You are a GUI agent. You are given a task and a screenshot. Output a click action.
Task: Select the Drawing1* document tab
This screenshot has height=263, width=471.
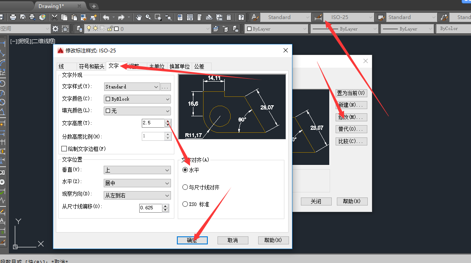point(60,6)
